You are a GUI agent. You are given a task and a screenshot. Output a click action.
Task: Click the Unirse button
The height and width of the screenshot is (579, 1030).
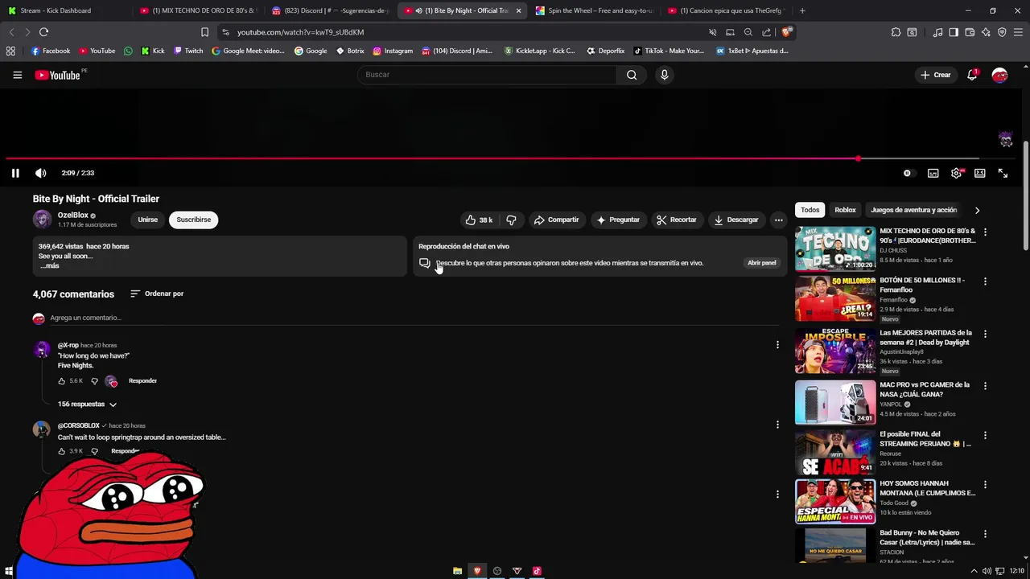147,220
